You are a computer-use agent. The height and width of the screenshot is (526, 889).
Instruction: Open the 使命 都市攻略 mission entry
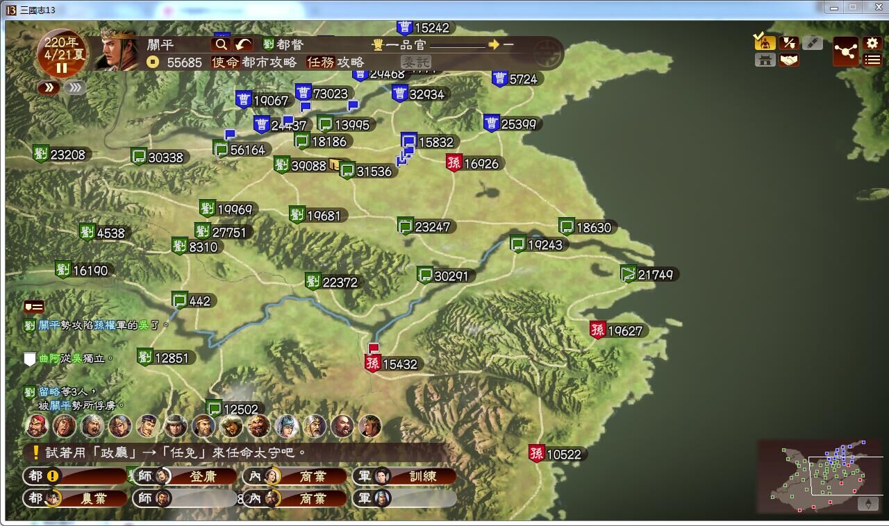[x=254, y=62]
